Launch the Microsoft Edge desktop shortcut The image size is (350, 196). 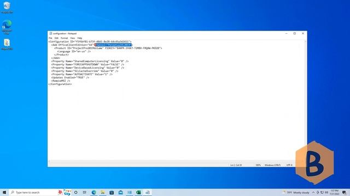[x=7, y=27]
